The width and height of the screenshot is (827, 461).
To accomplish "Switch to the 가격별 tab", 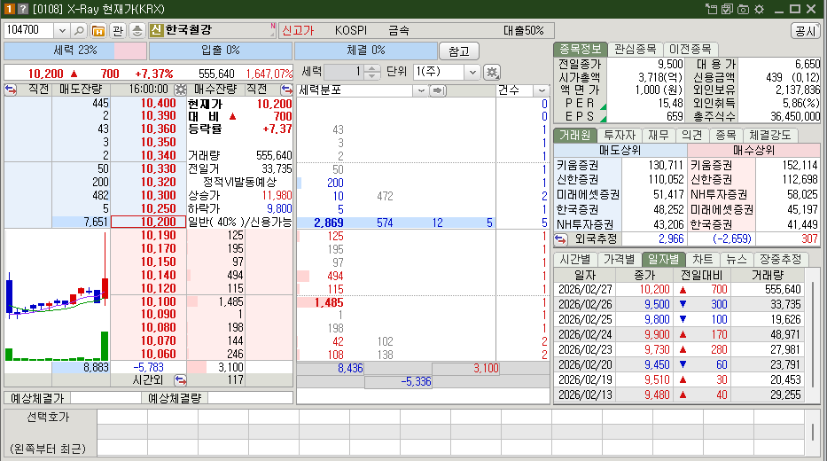I will (x=620, y=259).
